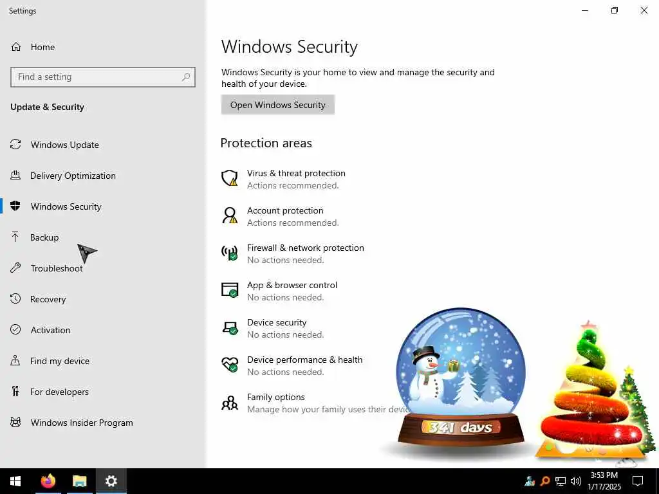Open Device security link
Screen dimensions: 659x494
tap(277, 322)
